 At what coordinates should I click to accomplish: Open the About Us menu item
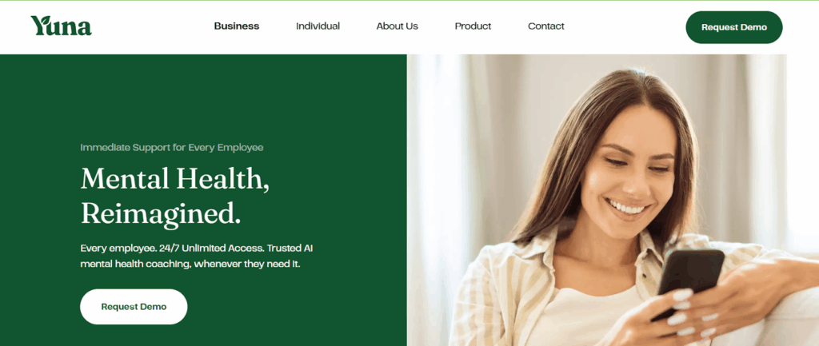(398, 26)
